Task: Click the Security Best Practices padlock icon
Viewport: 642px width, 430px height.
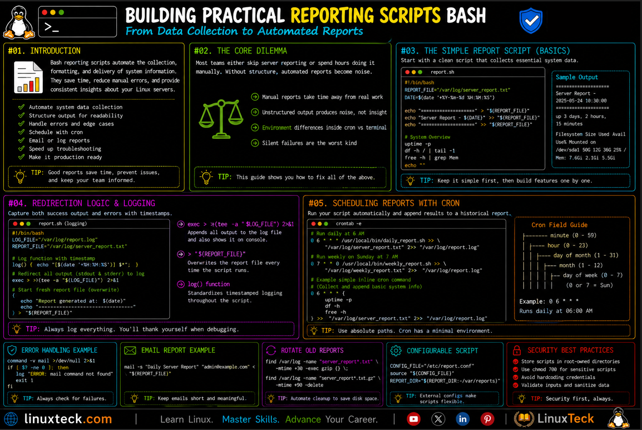Action: 517,350
